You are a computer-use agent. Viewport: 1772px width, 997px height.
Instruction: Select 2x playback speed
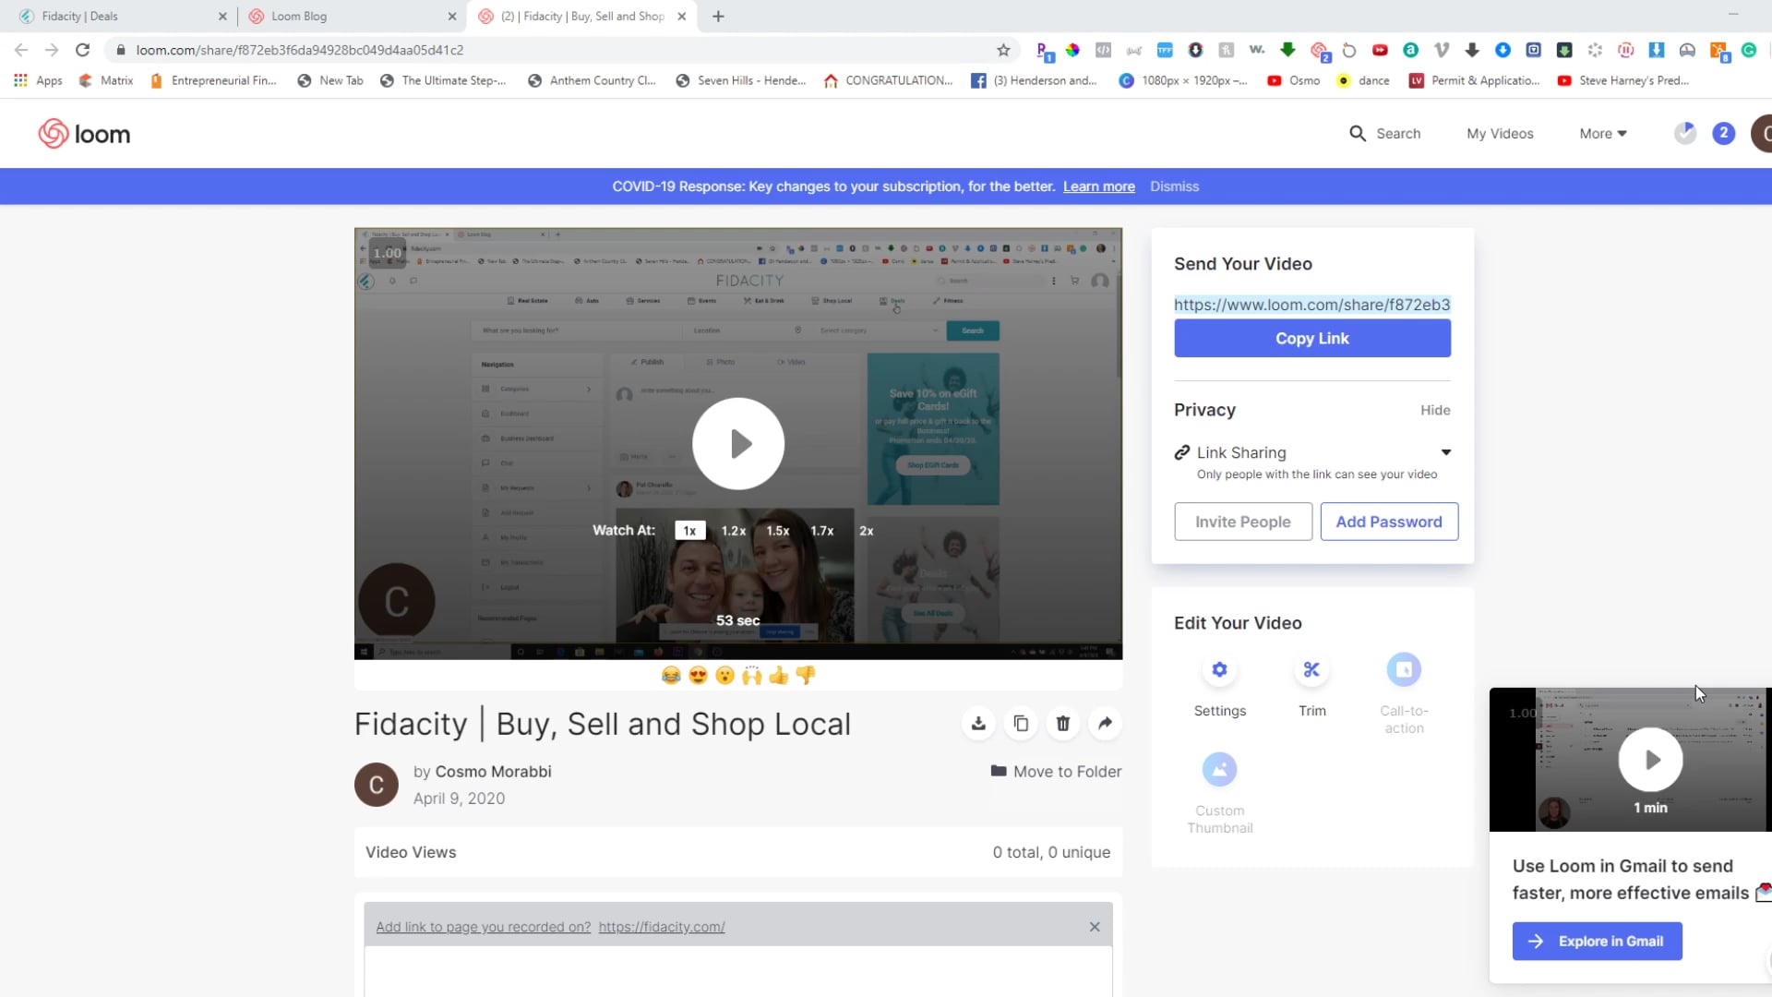(x=866, y=531)
